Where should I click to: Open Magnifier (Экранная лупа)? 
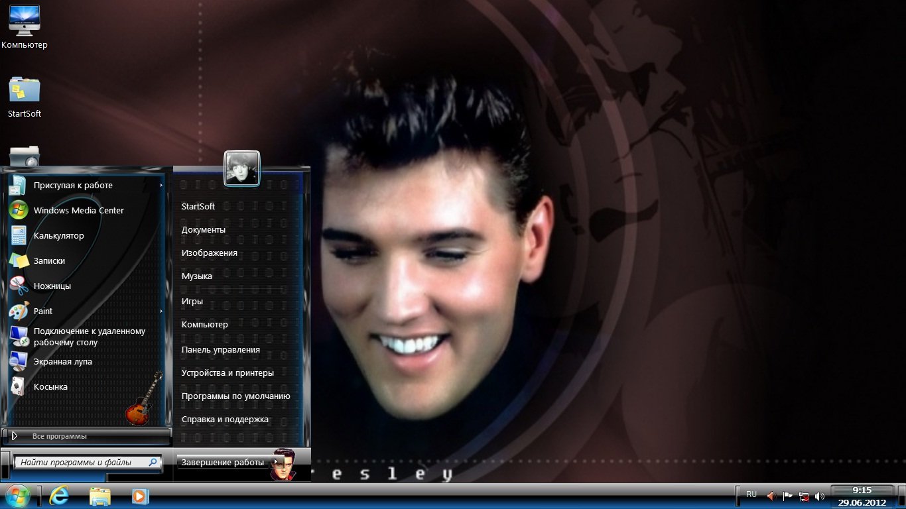click(x=62, y=362)
